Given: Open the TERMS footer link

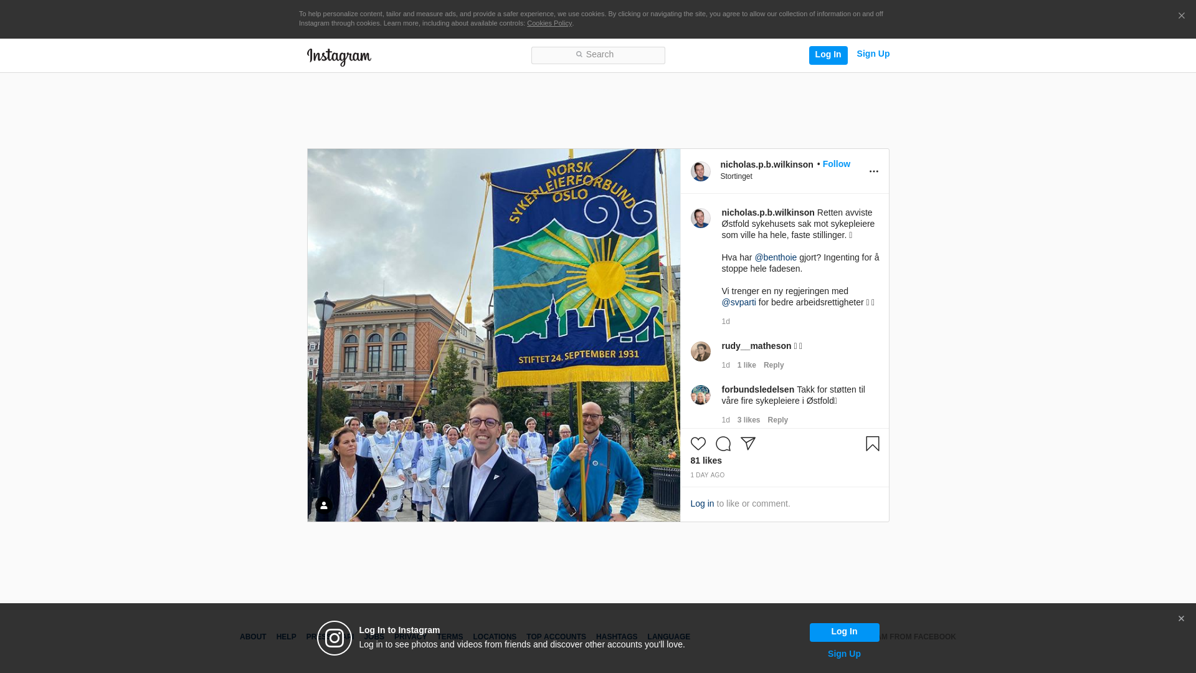Looking at the screenshot, I should (450, 637).
